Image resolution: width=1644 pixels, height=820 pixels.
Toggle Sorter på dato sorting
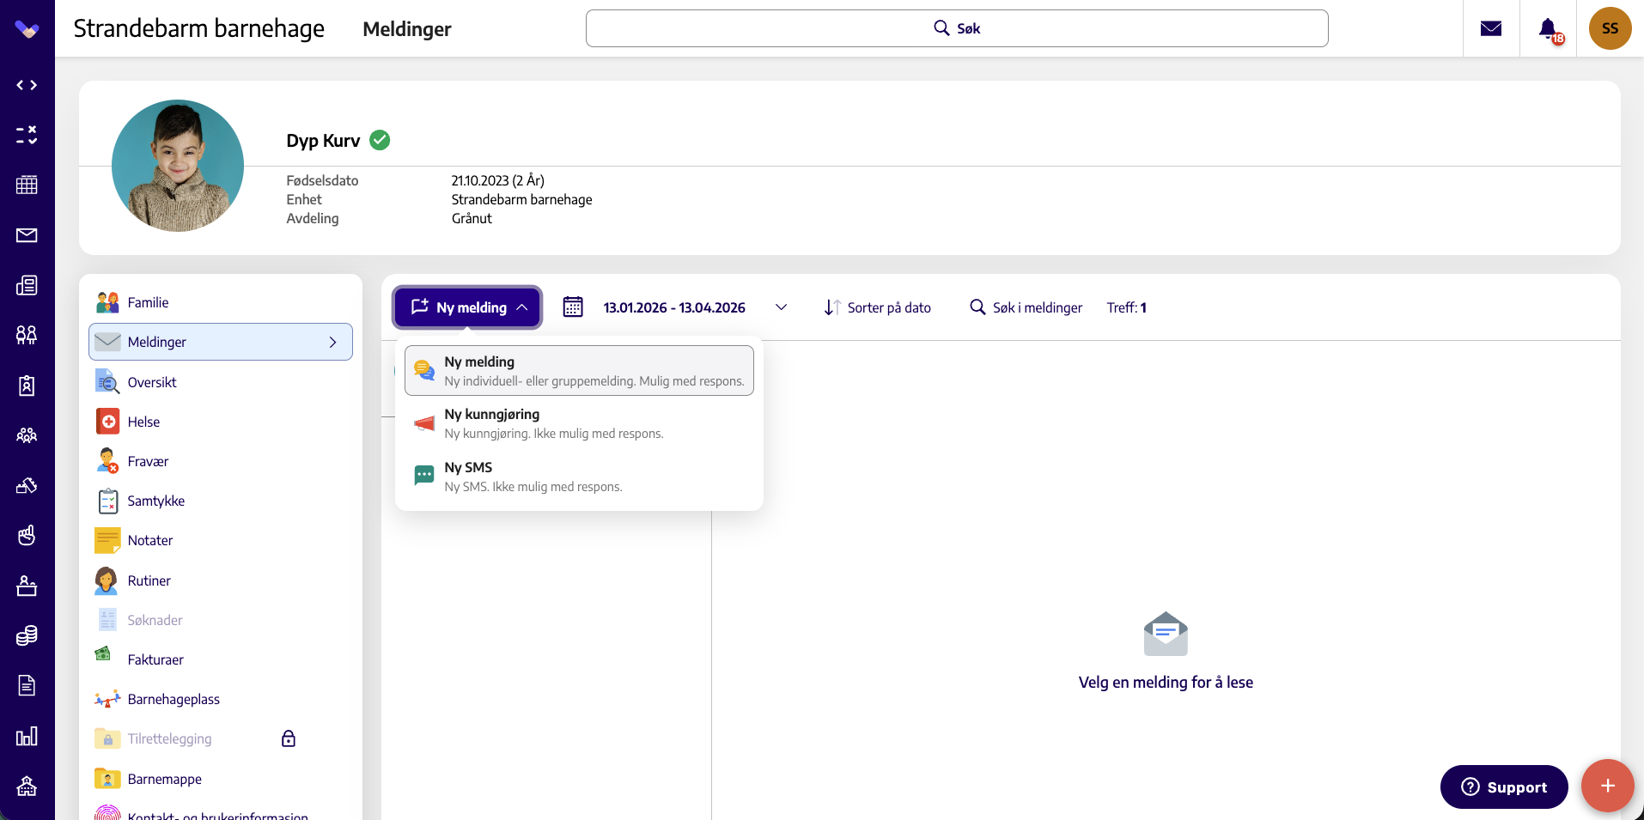pyautogui.click(x=878, y=307)
